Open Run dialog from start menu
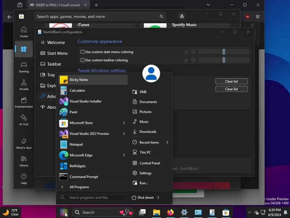290x218 pixels. click(x=150, y=183)
